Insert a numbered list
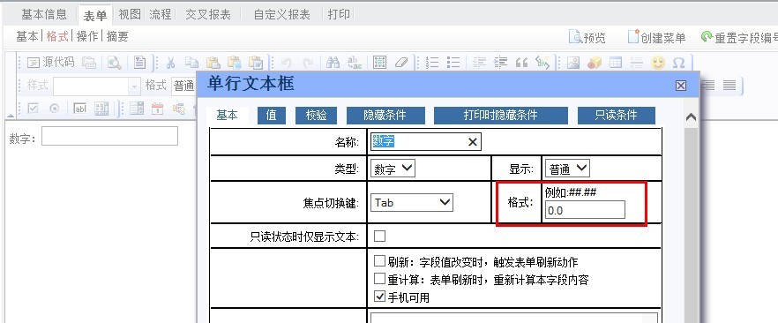778x323 pixels. click(x=432, y=63)
